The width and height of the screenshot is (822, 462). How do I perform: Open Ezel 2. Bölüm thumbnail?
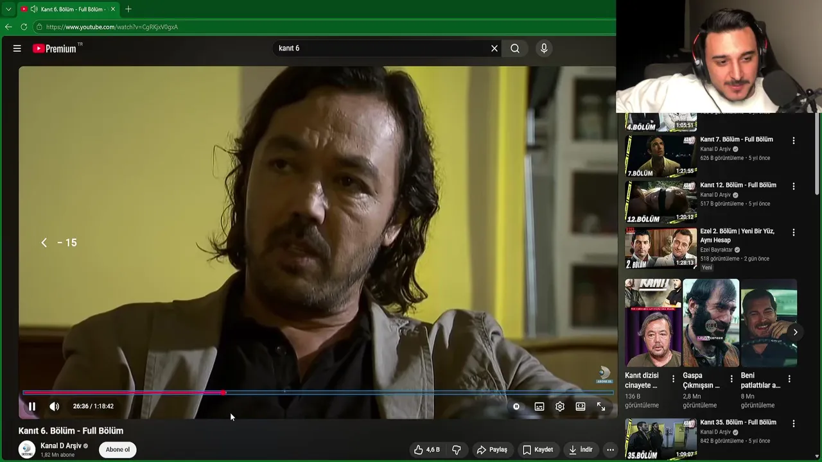tap(661, 248)
